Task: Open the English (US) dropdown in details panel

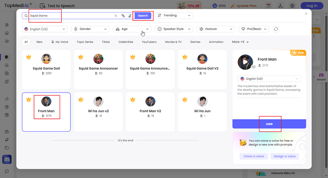Action: 269,79
